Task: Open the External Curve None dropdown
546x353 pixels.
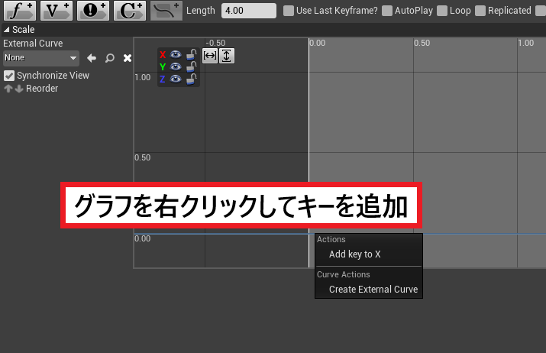Action: tap(41, 58)
